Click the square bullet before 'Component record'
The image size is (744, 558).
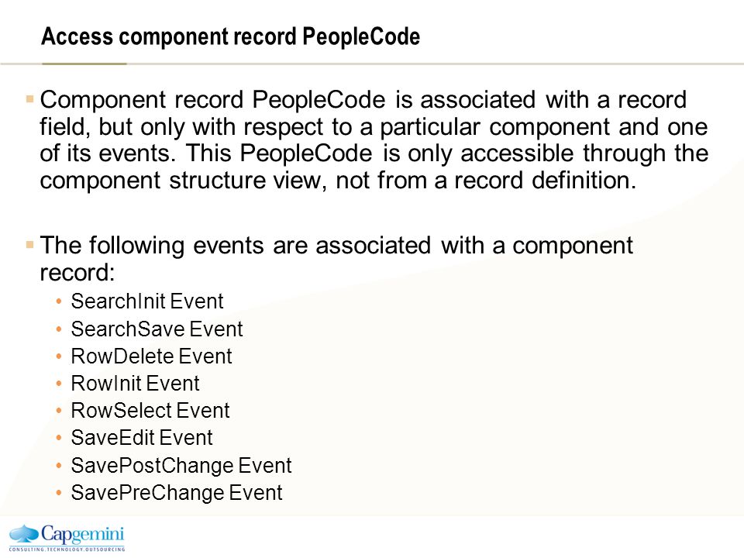click(30, 99)
